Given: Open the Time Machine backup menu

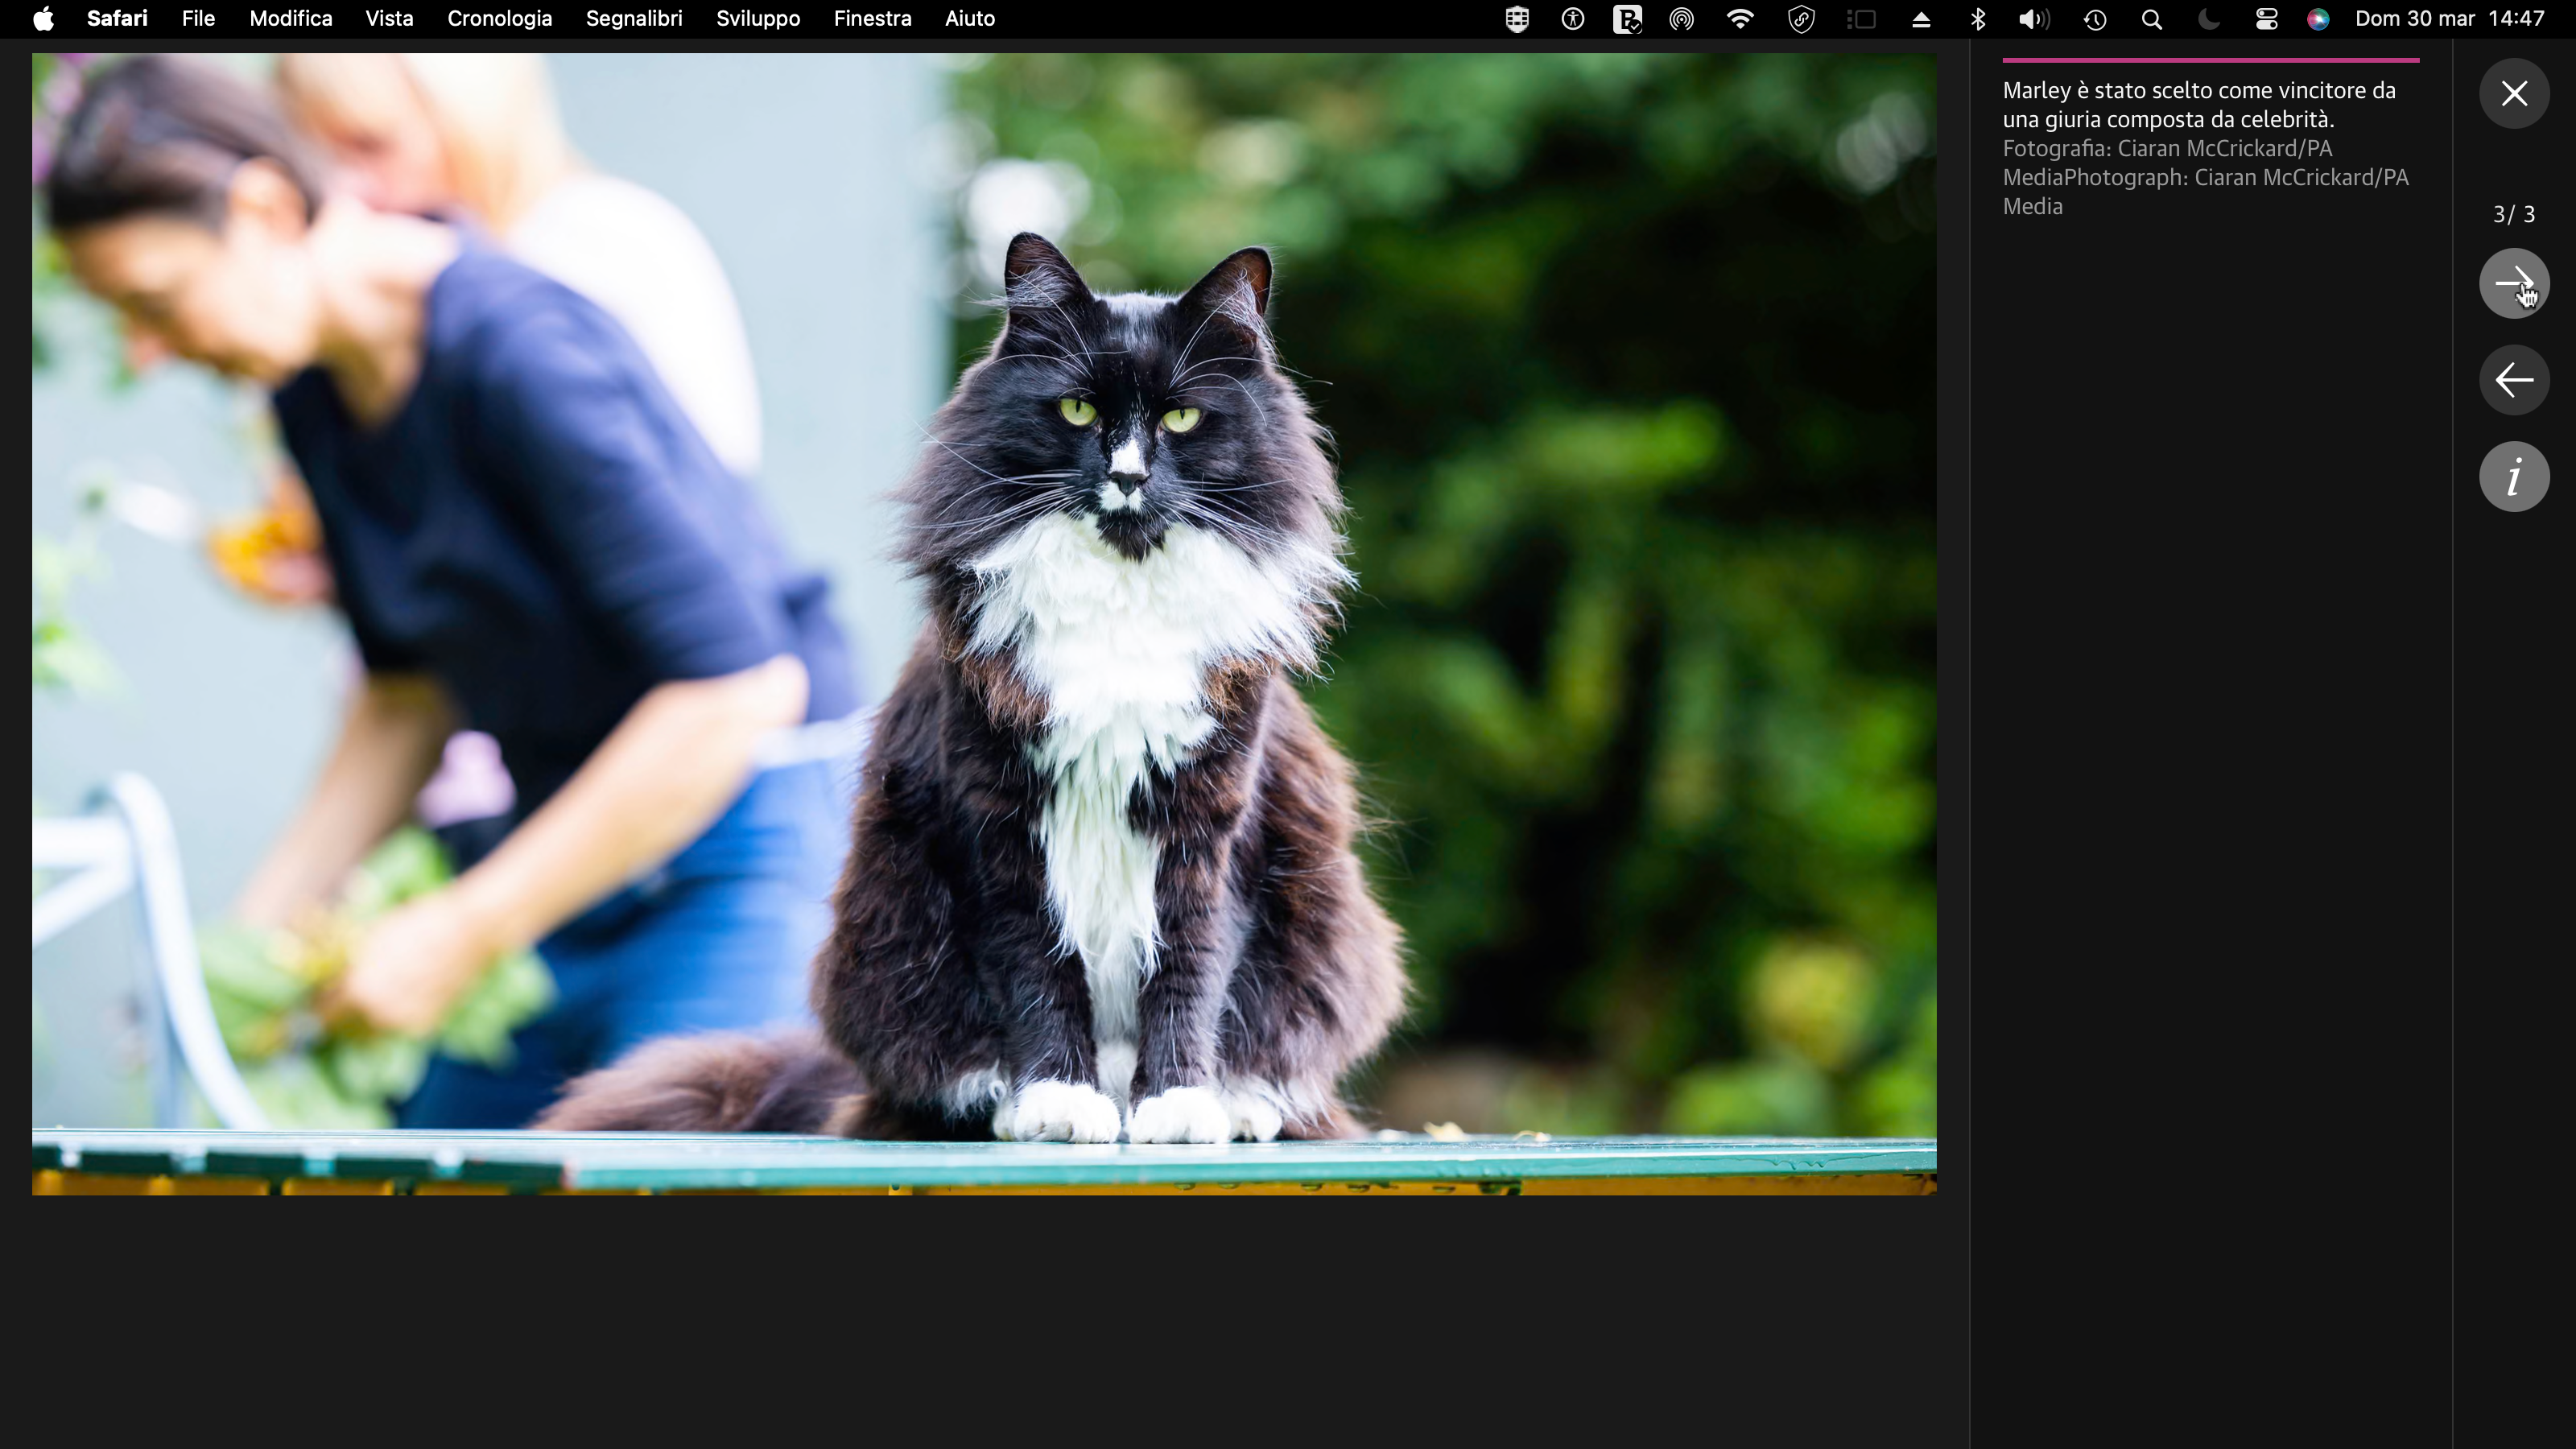Looking at the screenshot, I should (x=2095, y=19).
